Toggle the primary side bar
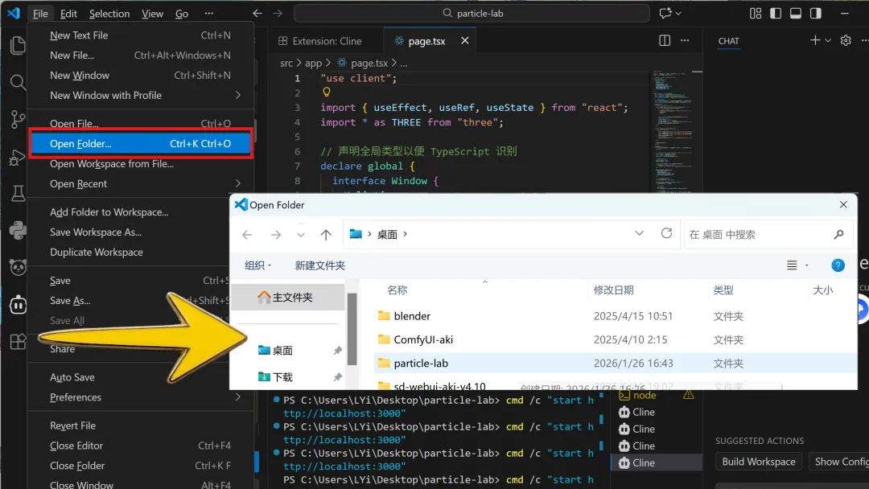869x489 pixels. coord(776,14)
